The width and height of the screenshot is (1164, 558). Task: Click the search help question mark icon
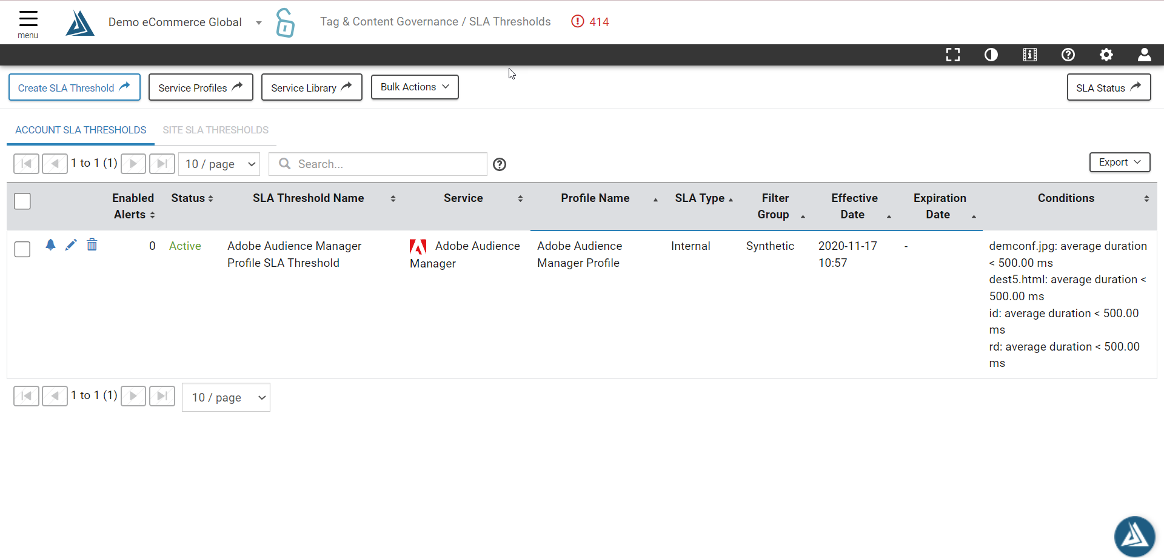[x=500, y=164]
